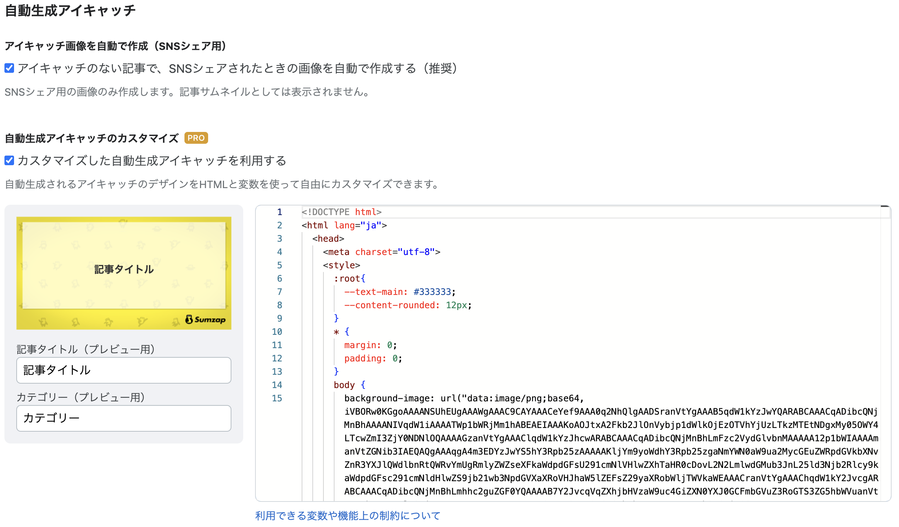This screenshot has height=527, width=899.
Task: Click the padding: 0 line in editor
Action: 373,358
